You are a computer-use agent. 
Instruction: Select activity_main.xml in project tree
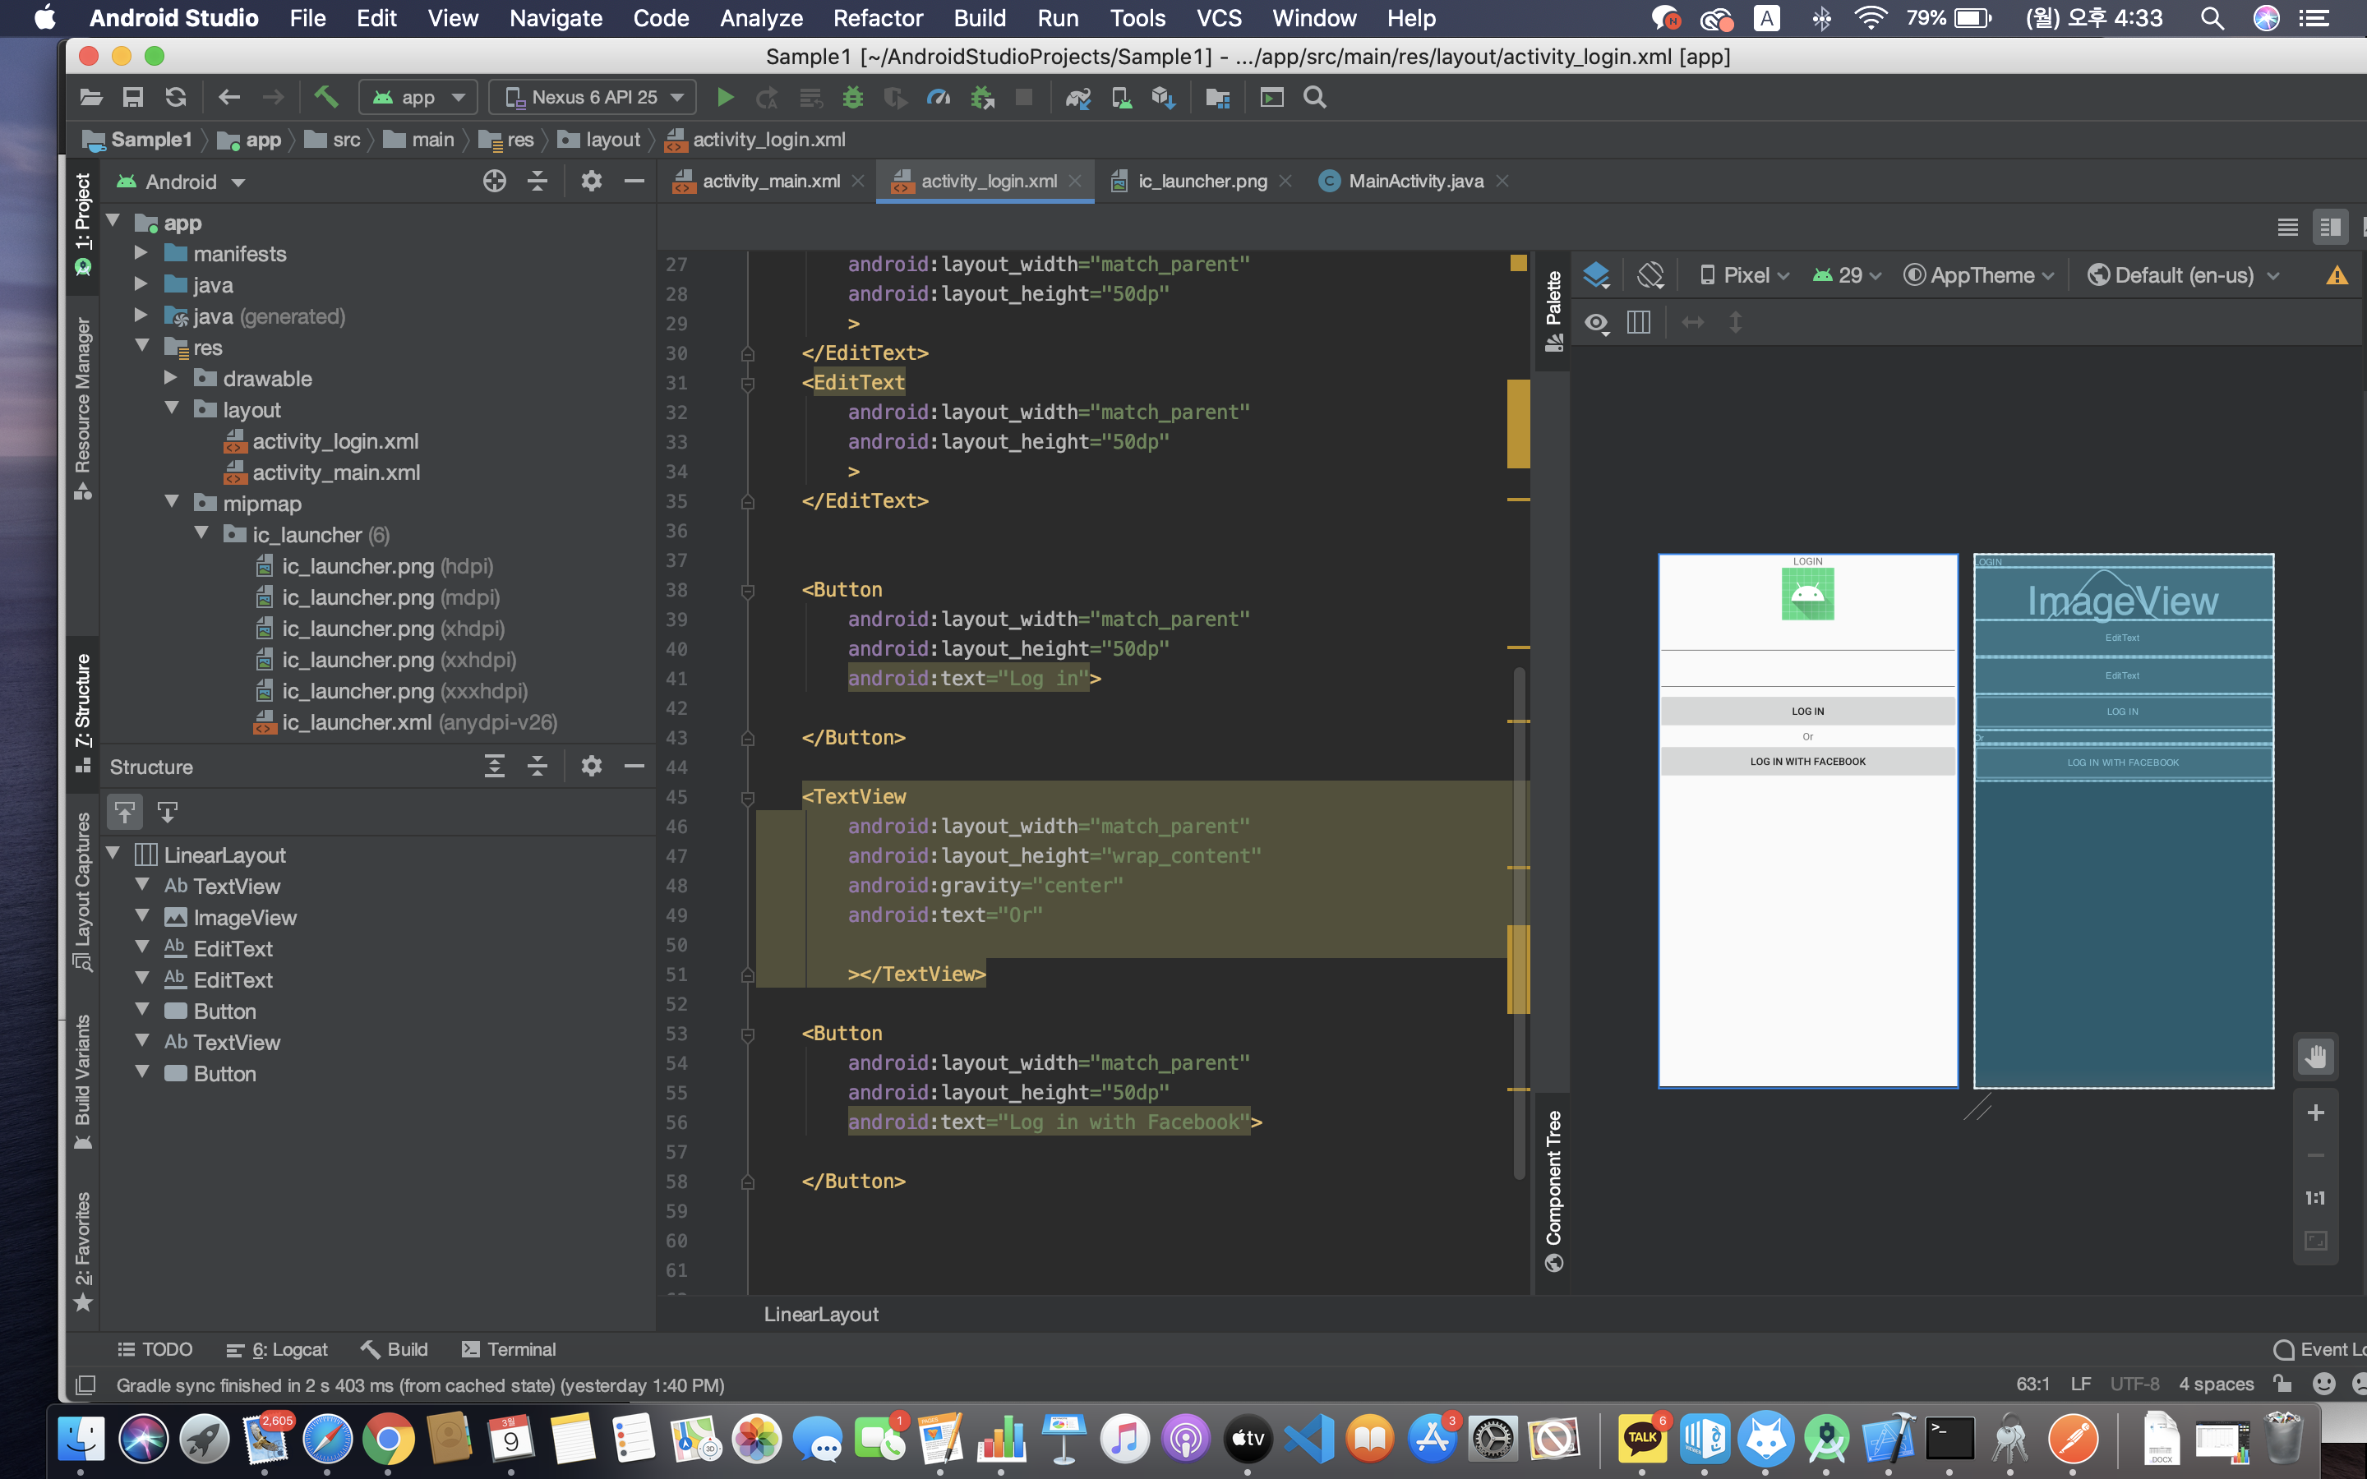tap(335, 472)
